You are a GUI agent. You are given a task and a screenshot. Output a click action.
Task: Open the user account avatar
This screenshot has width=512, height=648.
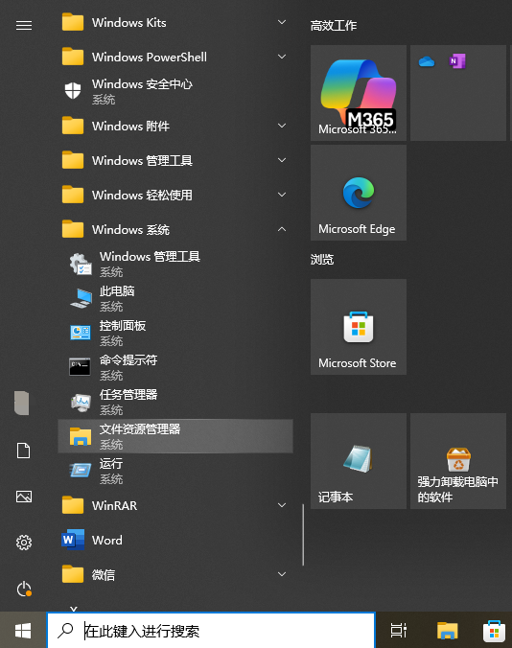tap(22, 403)
